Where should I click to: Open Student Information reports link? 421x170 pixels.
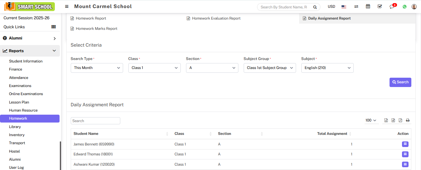pyautogui.click(x=26, y=61)
